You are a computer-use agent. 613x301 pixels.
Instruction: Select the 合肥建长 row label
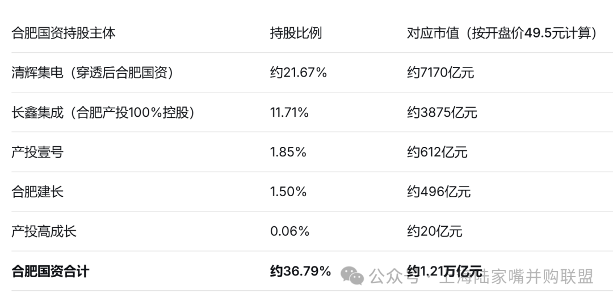pos(37,192)
